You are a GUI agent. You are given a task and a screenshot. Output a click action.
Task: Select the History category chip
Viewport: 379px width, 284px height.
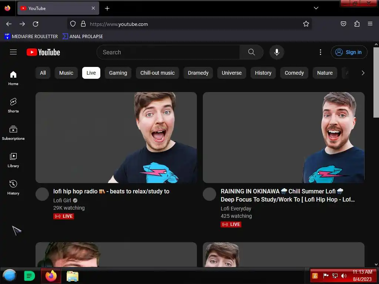263,73
